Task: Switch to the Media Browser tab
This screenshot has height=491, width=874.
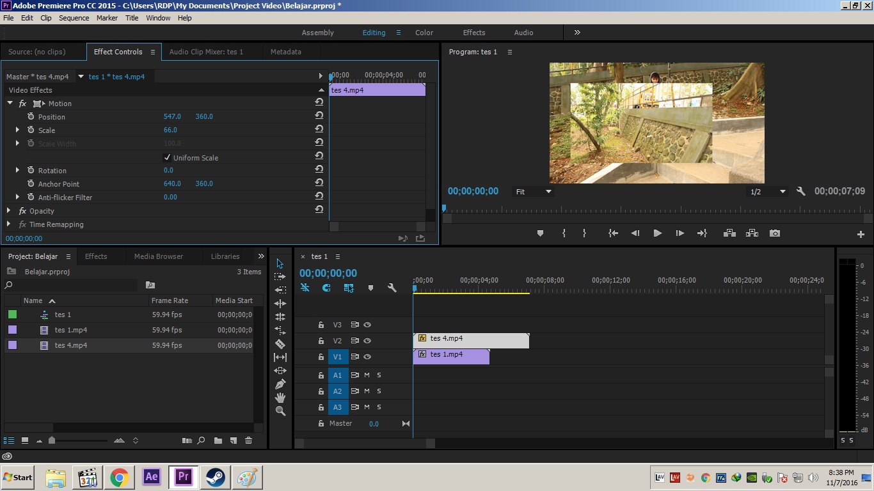Action: pos(159,256)
